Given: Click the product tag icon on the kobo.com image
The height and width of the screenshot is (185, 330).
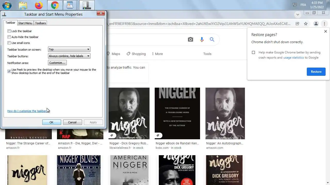Looking at the screenshot, I should 158,135.
